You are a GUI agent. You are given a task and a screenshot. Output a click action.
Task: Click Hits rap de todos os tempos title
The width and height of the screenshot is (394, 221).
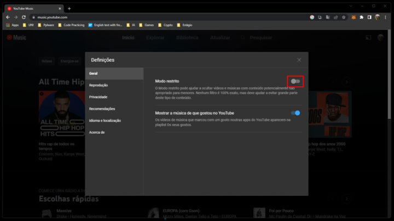56,146
